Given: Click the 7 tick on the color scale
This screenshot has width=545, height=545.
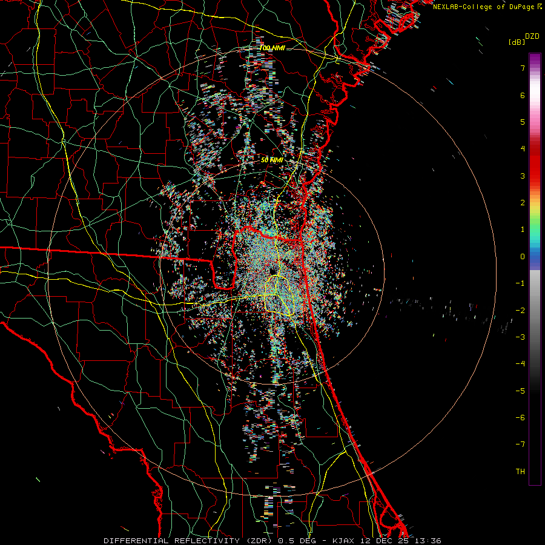Looking at the screenshot, I should 523,68.
